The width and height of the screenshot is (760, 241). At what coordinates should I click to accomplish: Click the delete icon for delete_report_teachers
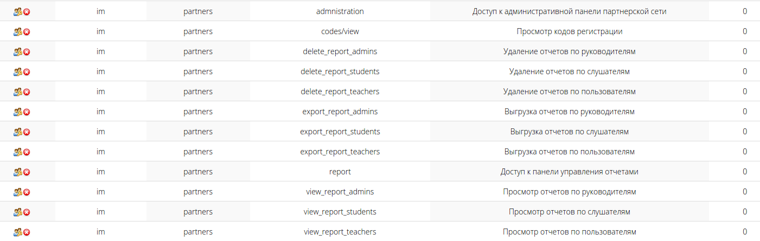[x=27, y=92]
